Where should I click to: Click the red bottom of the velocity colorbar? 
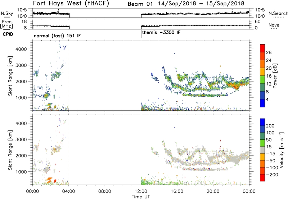pos(262,178)
